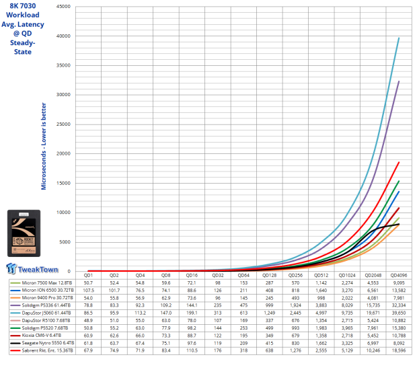Image resolution: width=417 pixels, height=382 pixels.
Task: Click the 20000 y-axis label
Action: pyautogui.click(x=64, y=153)
